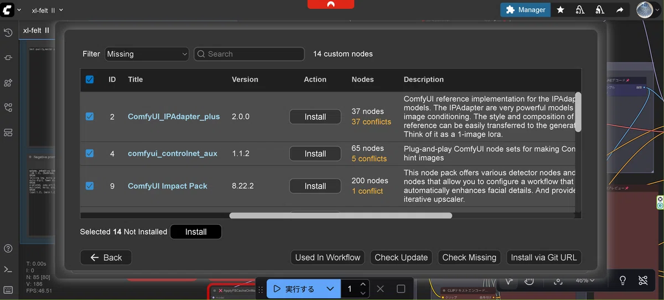This screenshot has height=300, width=664.
Task: Click the user avatar image
Action: [644, 9]
